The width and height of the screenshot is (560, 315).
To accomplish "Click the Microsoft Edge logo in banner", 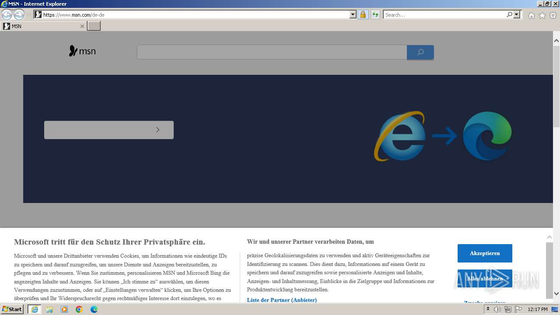I will [x=487, y=136].
